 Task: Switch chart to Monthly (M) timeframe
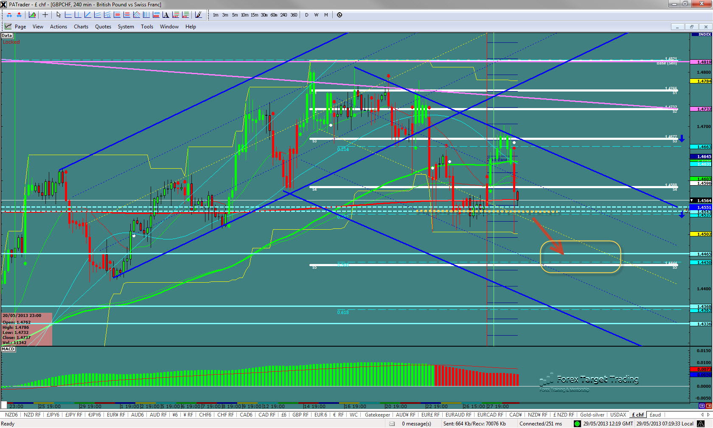[x=326, y=15]
